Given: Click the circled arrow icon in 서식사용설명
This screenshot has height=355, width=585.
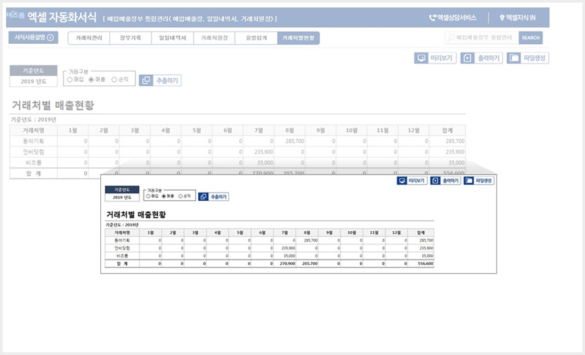Looking at the screenshot, I should [x=51, y=37].
